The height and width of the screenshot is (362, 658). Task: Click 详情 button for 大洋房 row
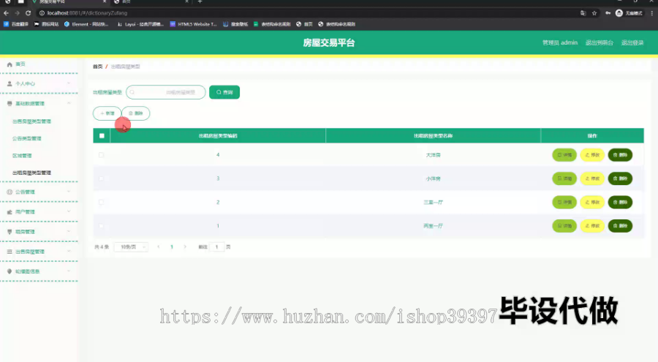(x=564, y=155)
